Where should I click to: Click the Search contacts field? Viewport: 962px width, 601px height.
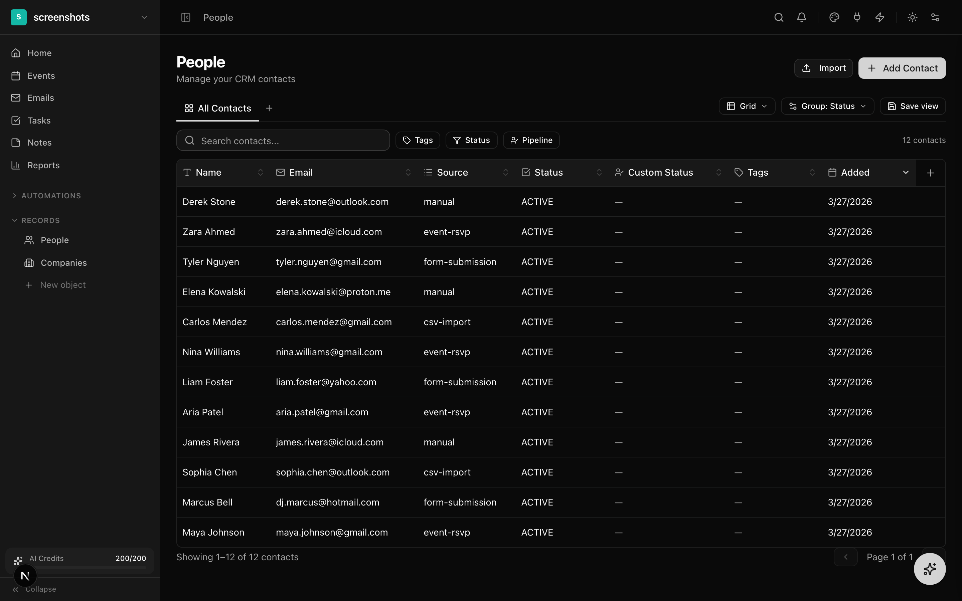[x=283, y=141]
